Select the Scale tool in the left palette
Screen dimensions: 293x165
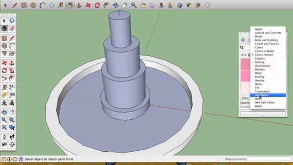(4, 78)
